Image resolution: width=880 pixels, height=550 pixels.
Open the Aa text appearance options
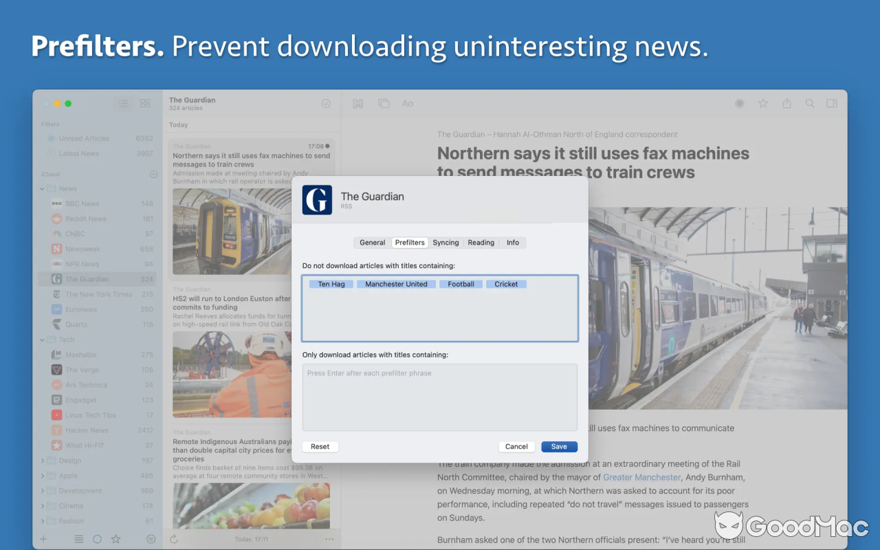point(408,103)
